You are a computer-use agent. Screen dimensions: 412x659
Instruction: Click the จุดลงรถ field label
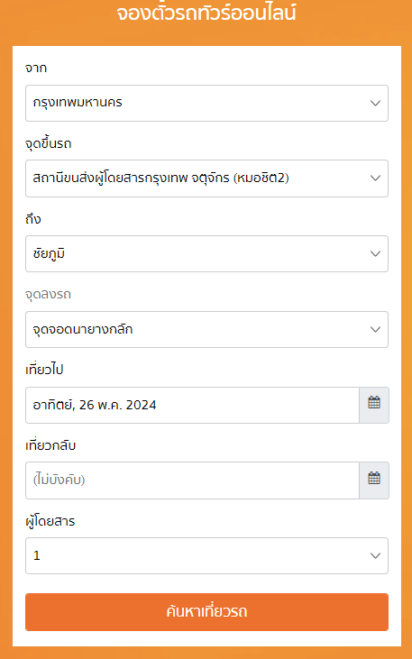click(x=48, y=294)
